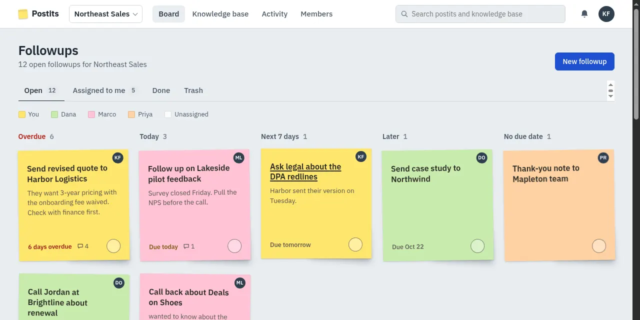Click the KF avatar on Harbor Logistics card
Viewport: 640px width, 320px height.
[x=118, y=157]
